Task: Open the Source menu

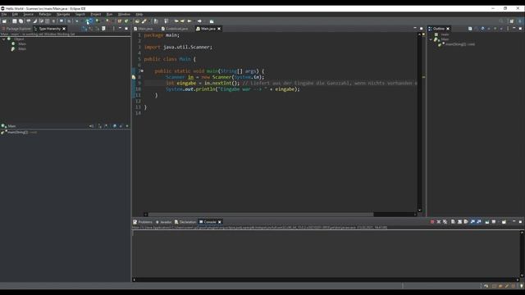Action: [29, 15]
